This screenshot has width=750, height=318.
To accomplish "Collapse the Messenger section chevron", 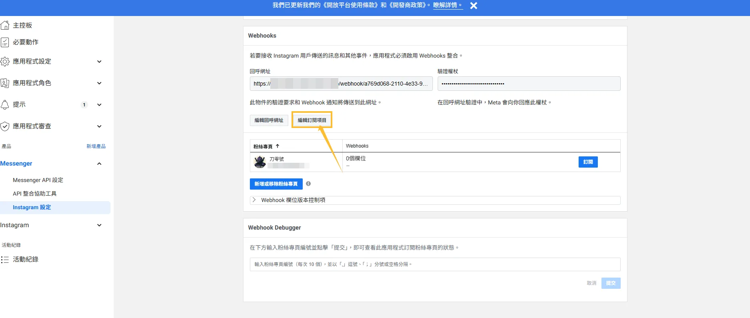I will pos(99,164).
